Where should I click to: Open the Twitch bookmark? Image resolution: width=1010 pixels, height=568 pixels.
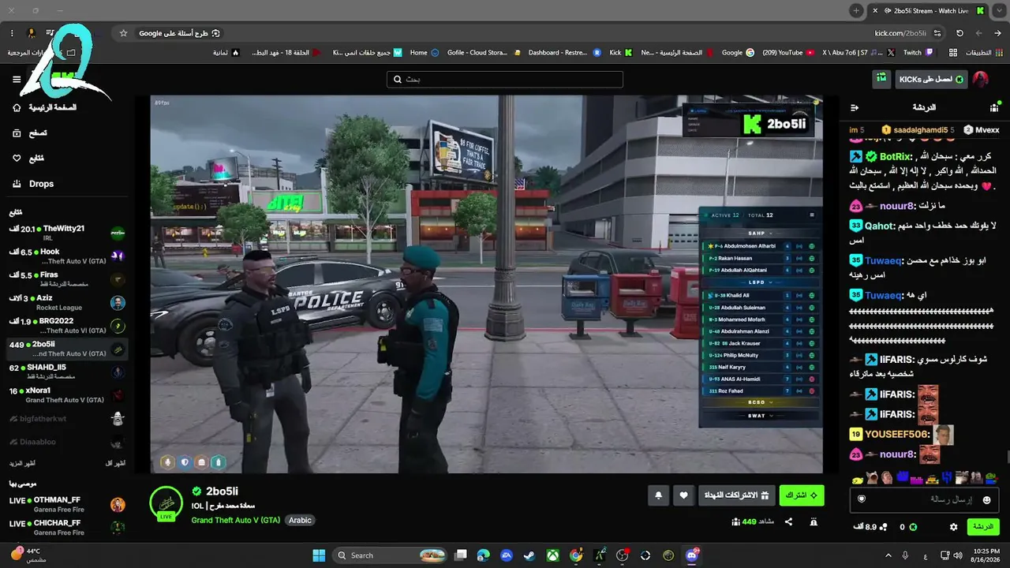918,52
